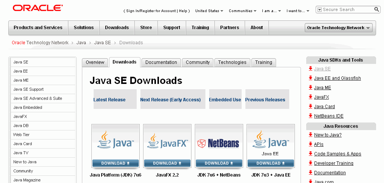The height and width of the screenshot is (183, 384).
Task: Open Java DB in left sidebar
Action: pos(43,126)
